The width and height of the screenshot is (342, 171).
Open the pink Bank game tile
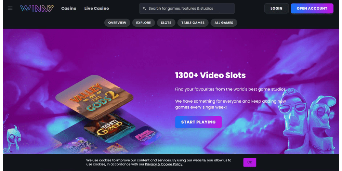coord(145,136)
